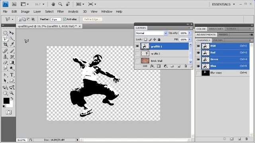
Task: Select the 3D Orbit tool
Action: [x=12, y=87]
